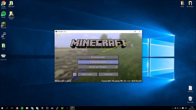Switch to the Minecraft taskbar button
This screenshot has height=110, width=196.
click(72, 108)
